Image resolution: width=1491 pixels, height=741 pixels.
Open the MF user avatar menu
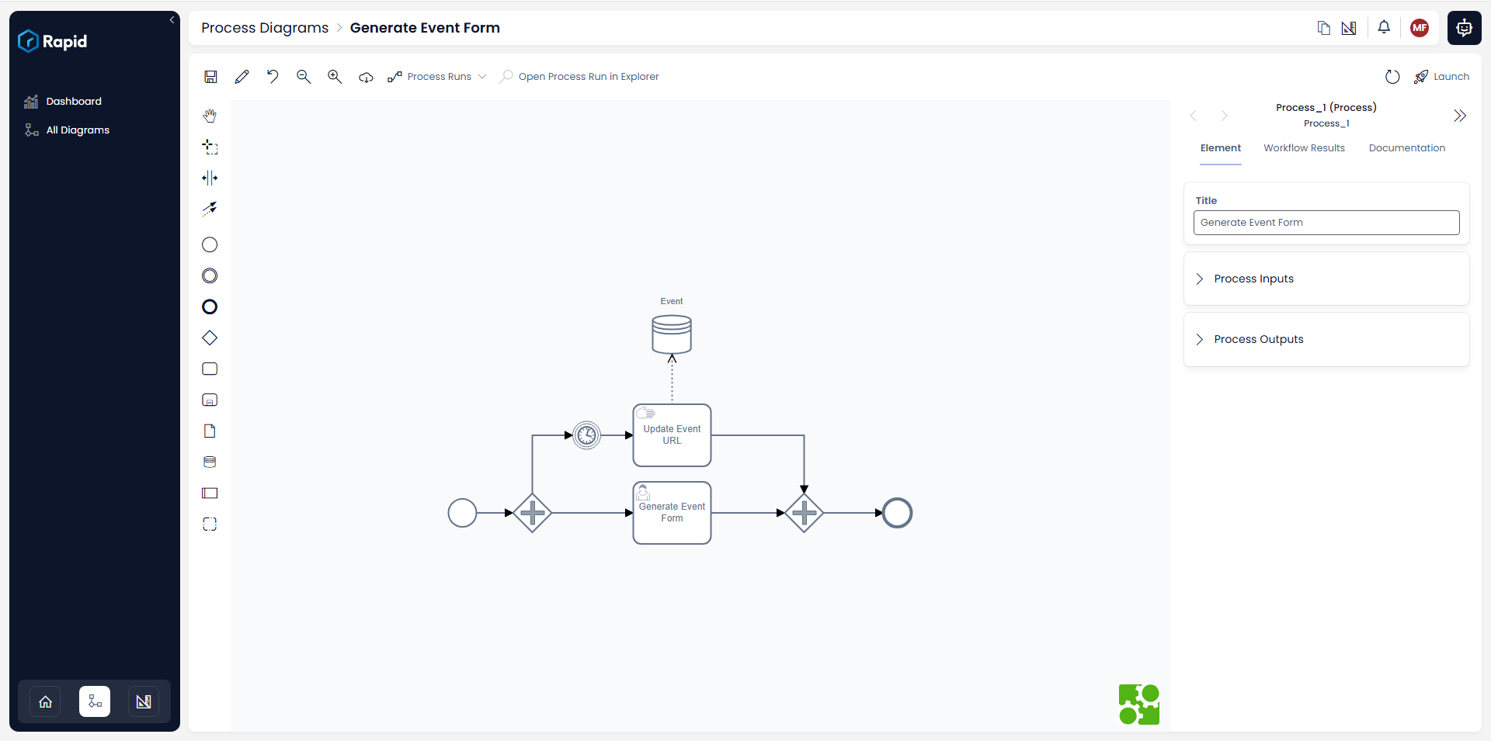pos(1420,28)
